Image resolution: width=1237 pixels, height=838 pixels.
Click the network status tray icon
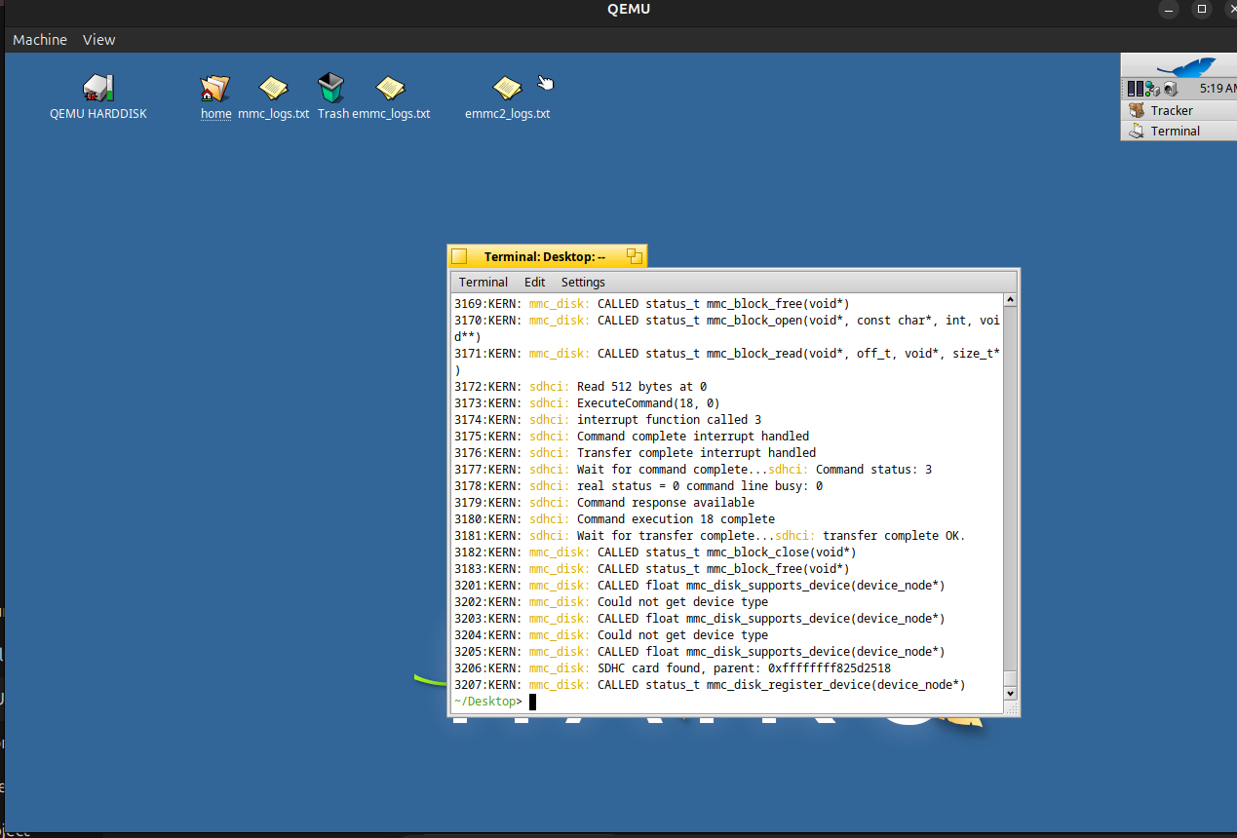(1152, 89)
